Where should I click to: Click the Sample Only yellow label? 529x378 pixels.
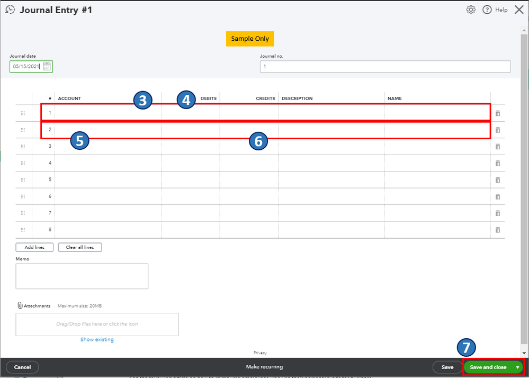250,39
